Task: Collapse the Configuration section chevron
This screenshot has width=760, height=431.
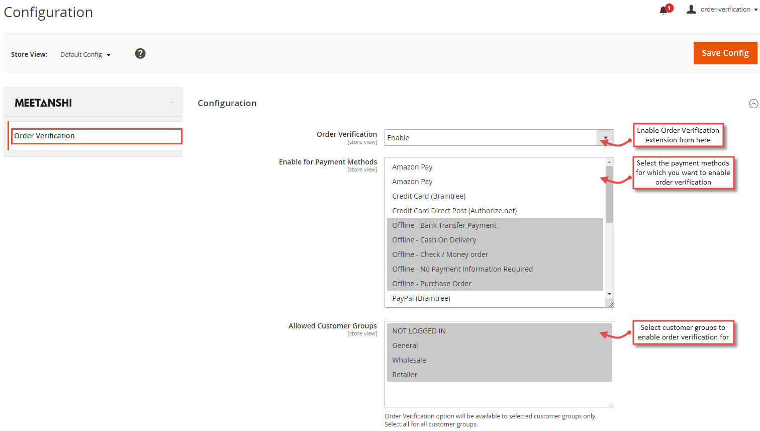Action: coord(753,103)
